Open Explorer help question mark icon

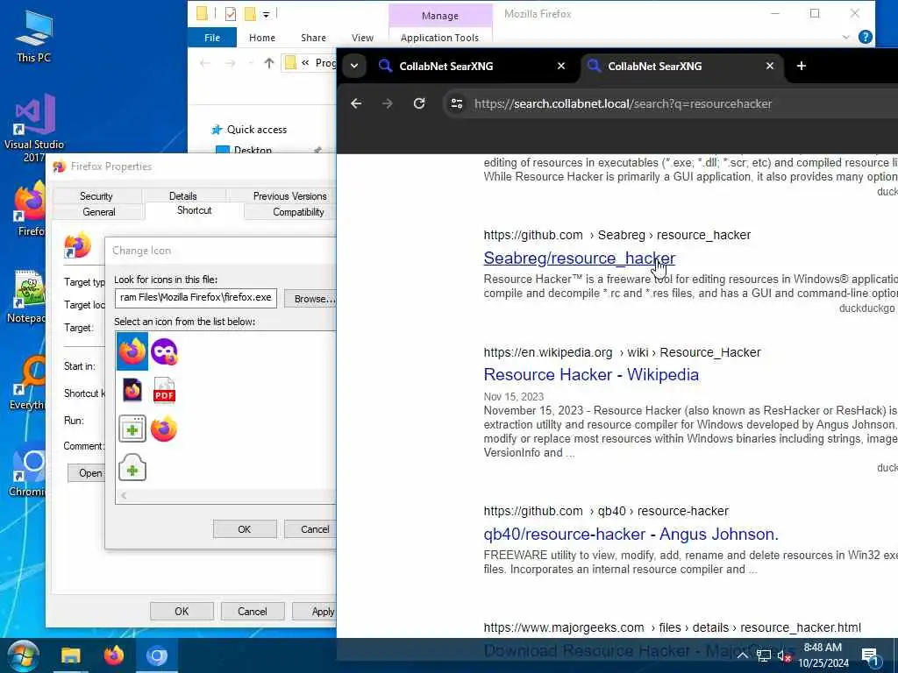[866, 37]
